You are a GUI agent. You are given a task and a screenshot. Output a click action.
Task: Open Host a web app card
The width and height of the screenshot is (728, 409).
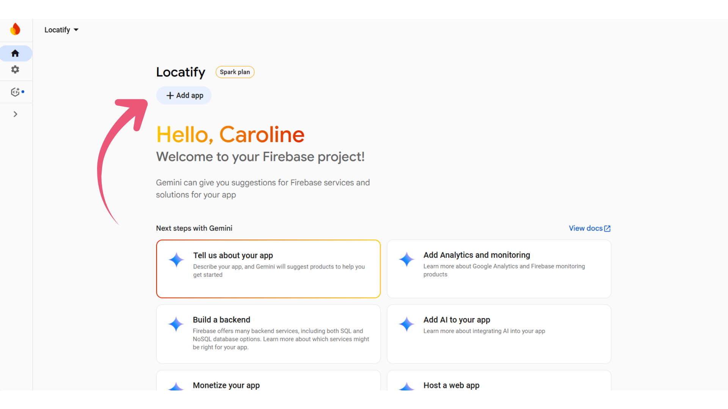(499, 381)
